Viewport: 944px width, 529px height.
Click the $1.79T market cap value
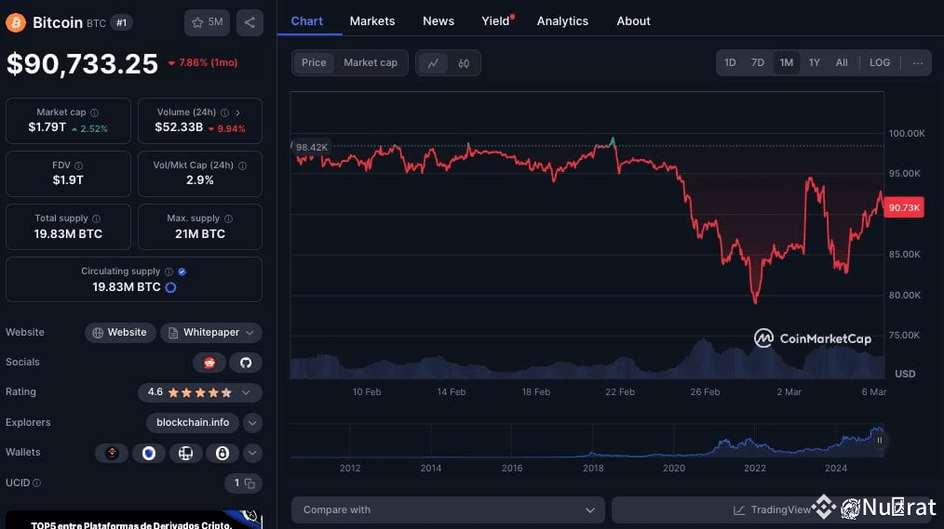click(47, 126)
